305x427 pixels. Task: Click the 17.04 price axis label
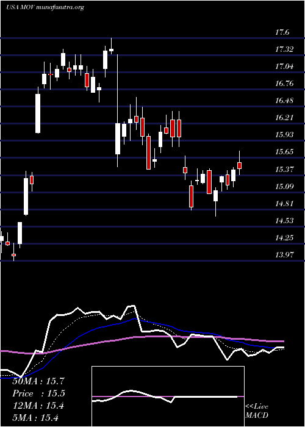click(x=284, y=66)
